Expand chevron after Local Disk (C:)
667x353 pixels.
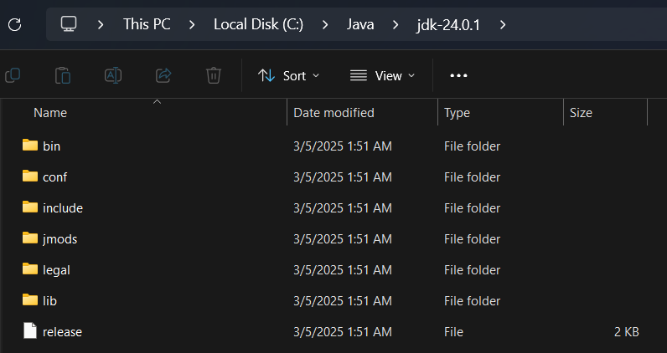click(x=325, y=24)
